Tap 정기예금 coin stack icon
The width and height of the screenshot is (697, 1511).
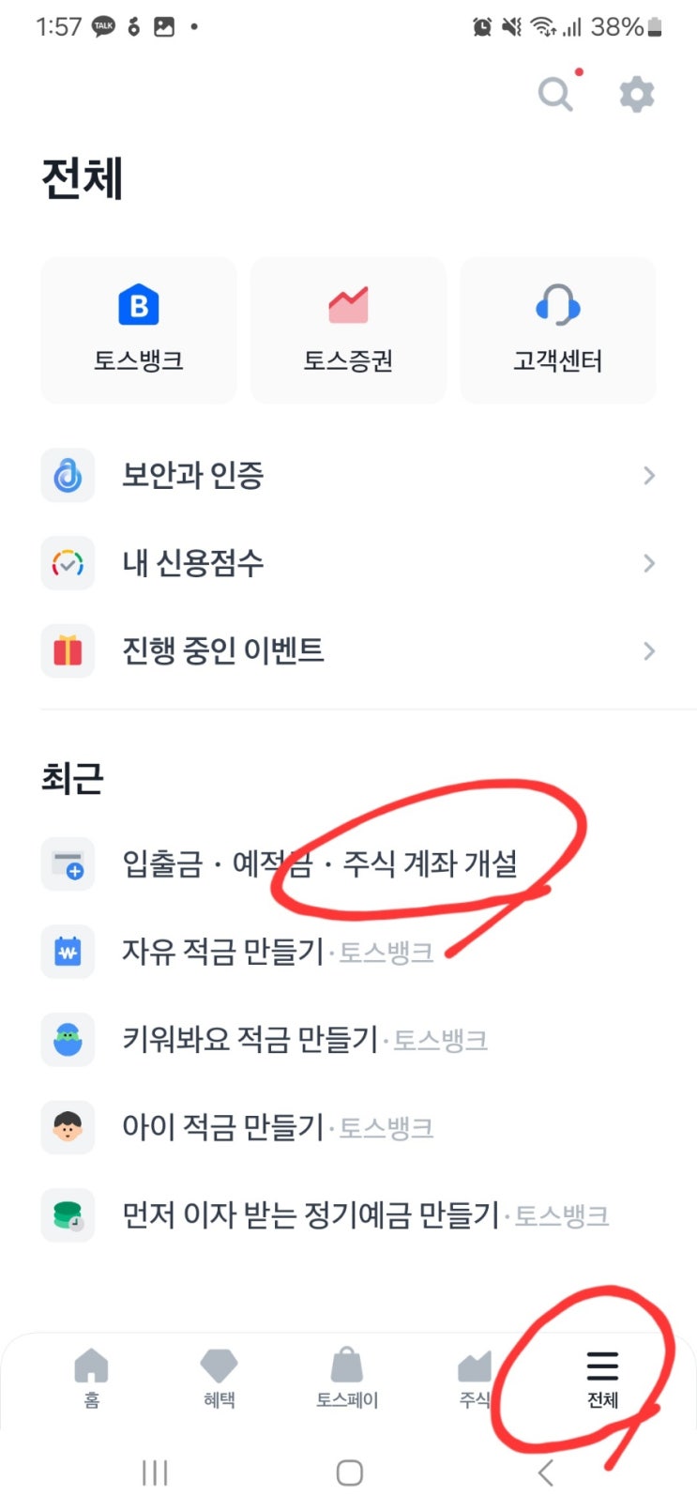tap(68, 1215)
